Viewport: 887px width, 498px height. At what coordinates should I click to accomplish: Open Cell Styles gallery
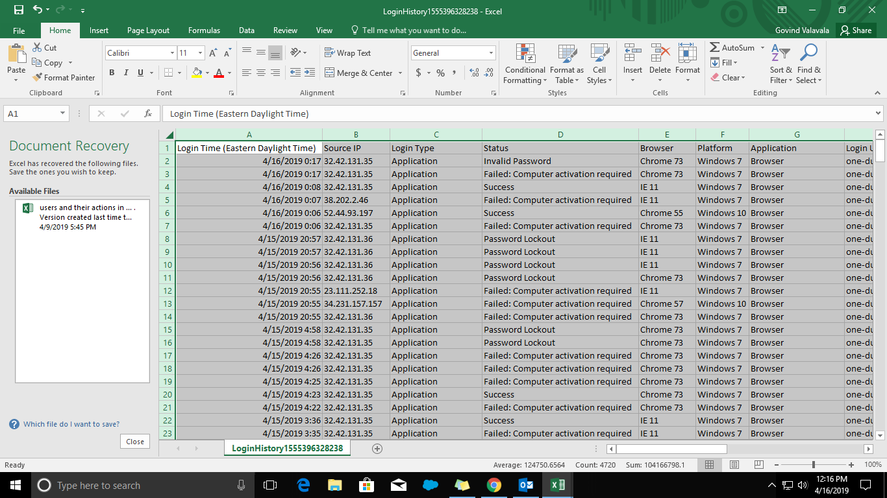(x=599, y=63)
